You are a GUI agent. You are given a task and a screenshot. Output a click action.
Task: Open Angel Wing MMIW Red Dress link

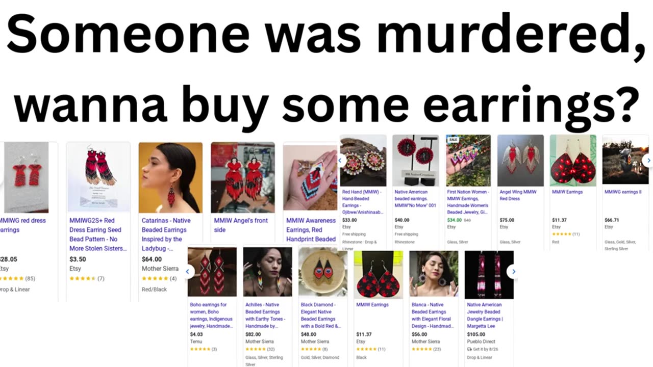coord(518,195)
